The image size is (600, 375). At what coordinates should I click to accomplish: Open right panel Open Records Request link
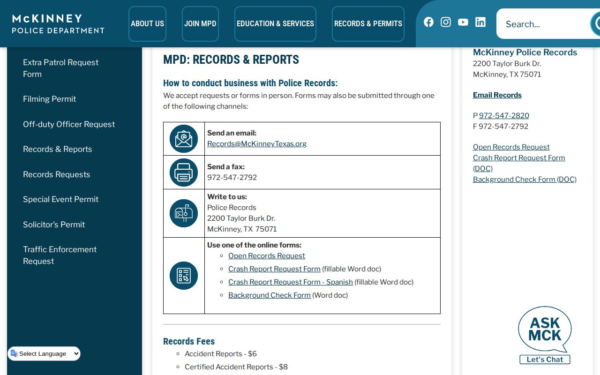point(511,147)
